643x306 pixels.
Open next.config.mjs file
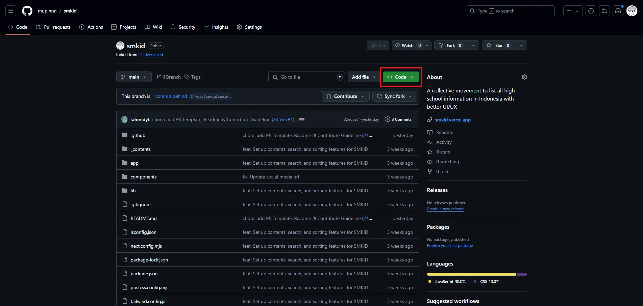(146, 246)
